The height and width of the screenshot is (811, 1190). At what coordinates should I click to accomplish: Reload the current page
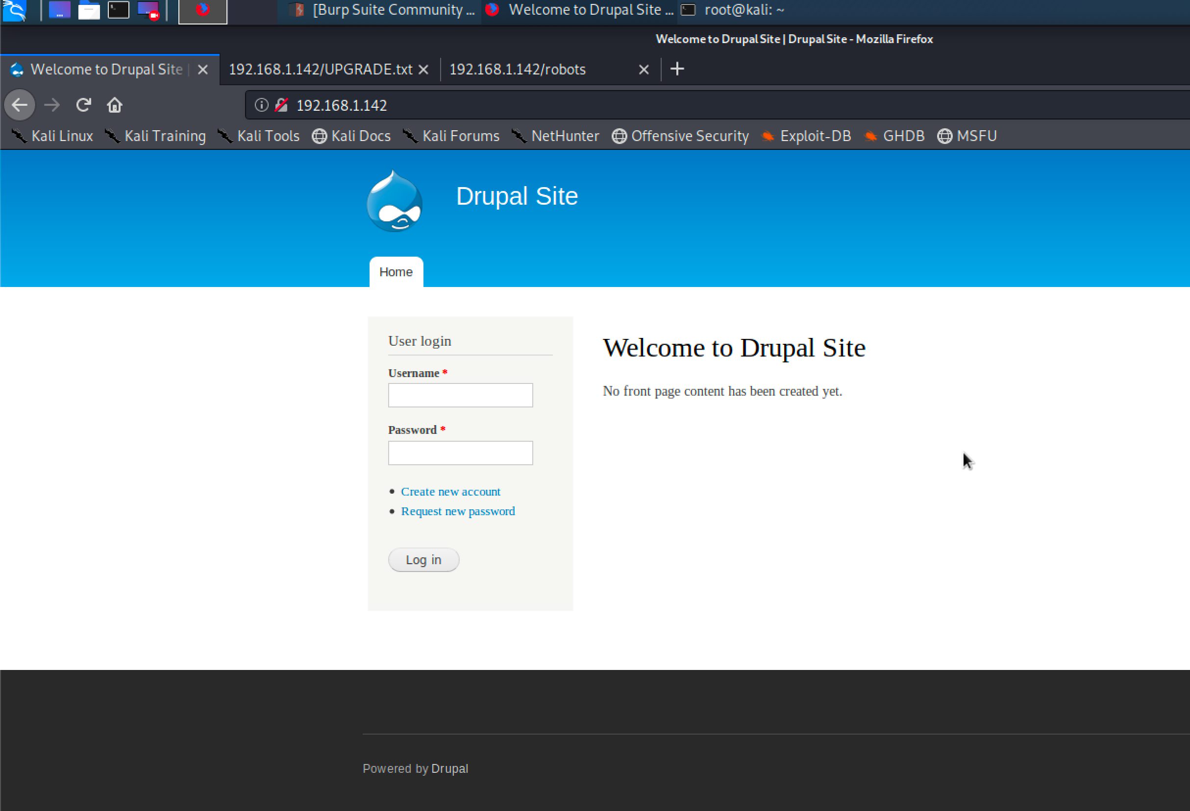pos(83,105)
